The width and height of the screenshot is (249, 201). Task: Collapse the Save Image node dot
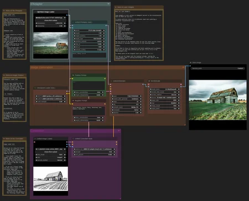[x=190, y=63]
